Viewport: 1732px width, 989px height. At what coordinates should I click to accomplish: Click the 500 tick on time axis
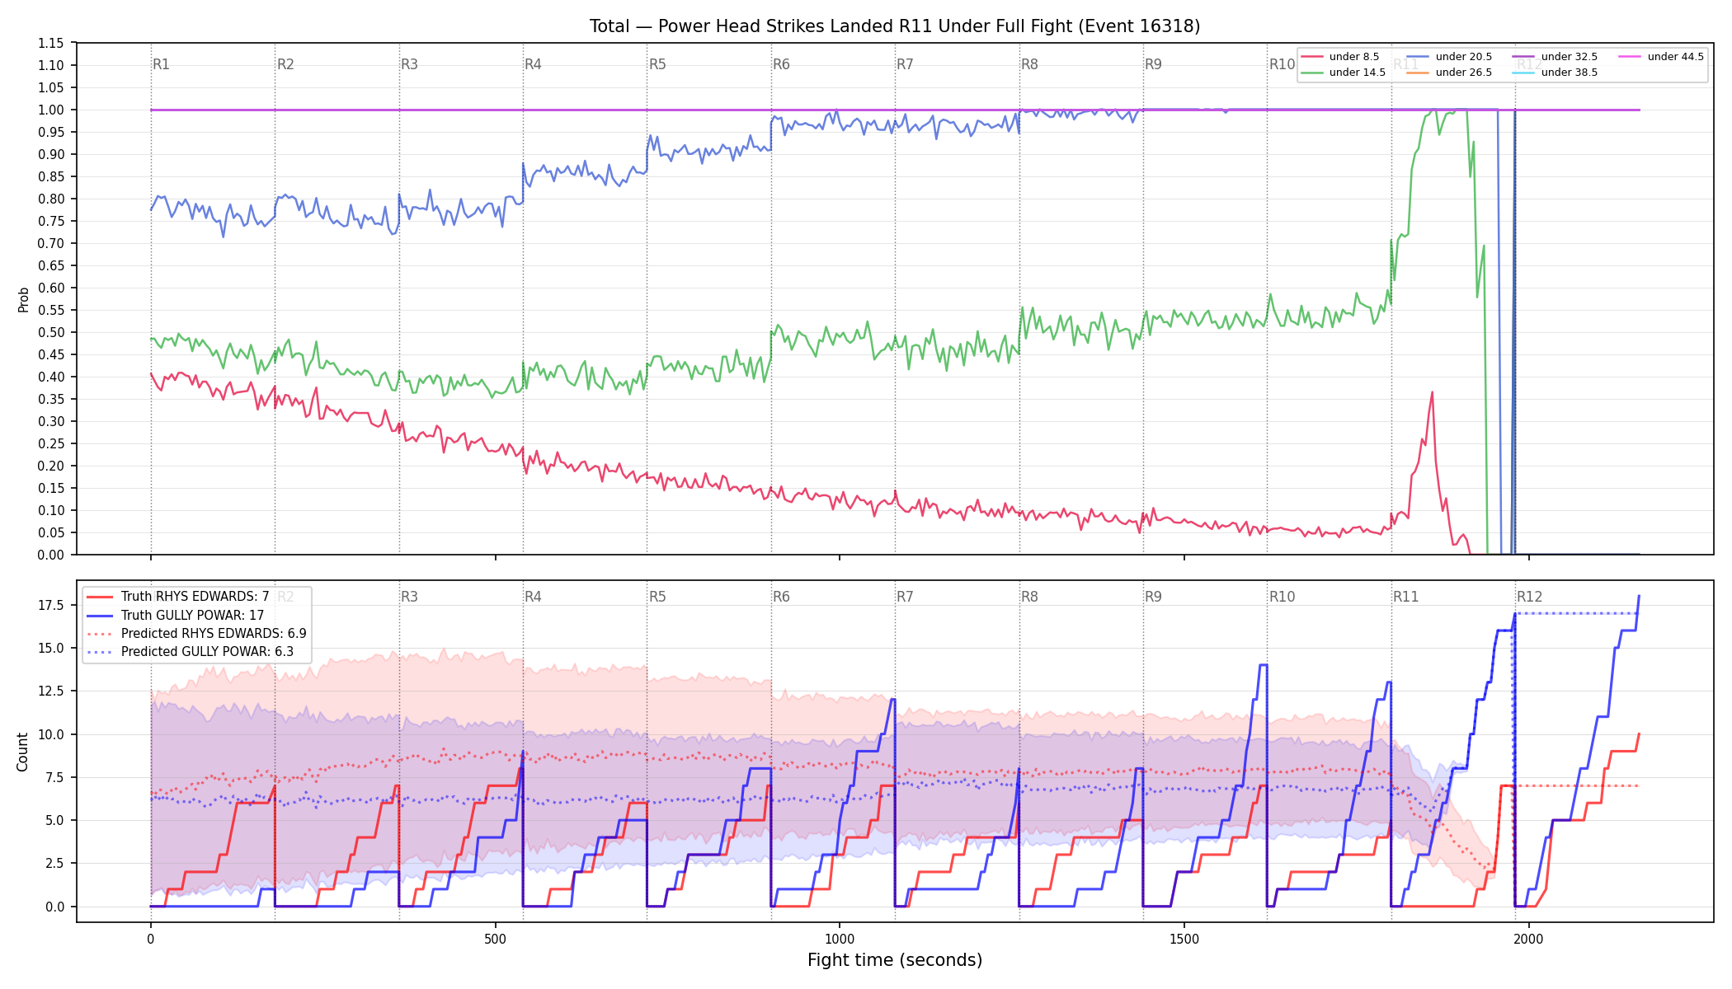[x=495, y=939]
